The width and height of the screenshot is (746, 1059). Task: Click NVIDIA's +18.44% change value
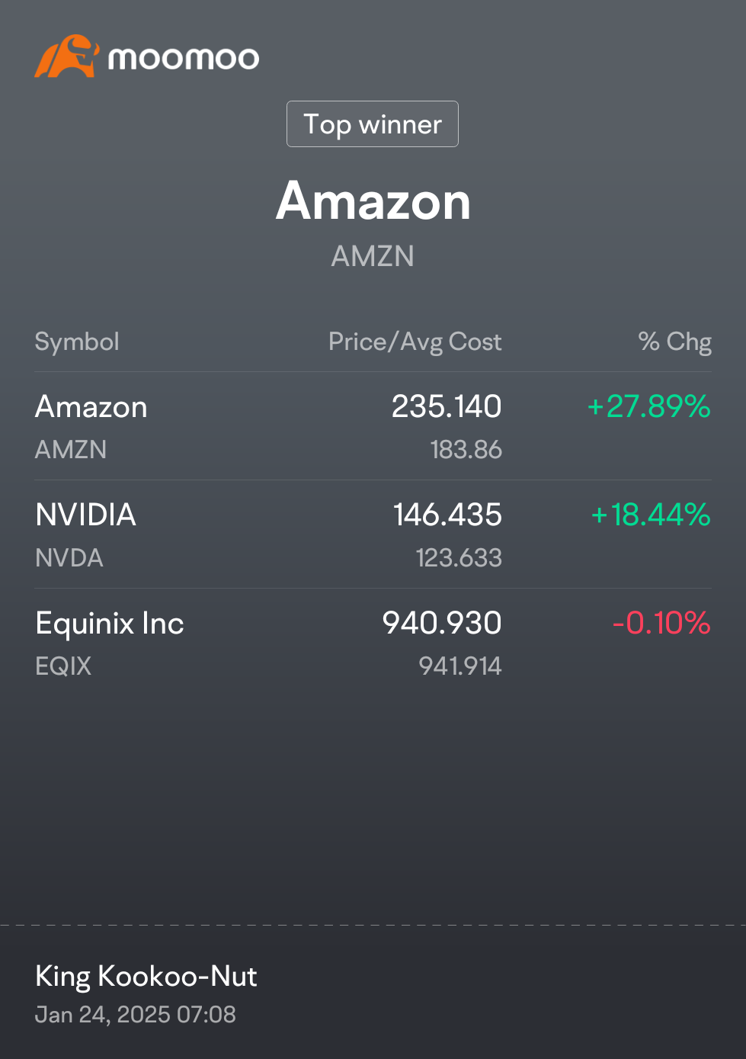(651, 515)
